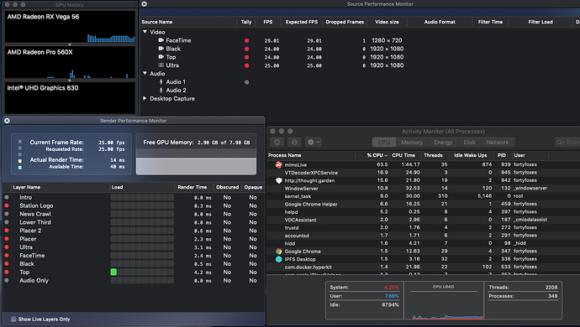Click the mimoLive process icon
580x327 pixels.
click(278, 164)
